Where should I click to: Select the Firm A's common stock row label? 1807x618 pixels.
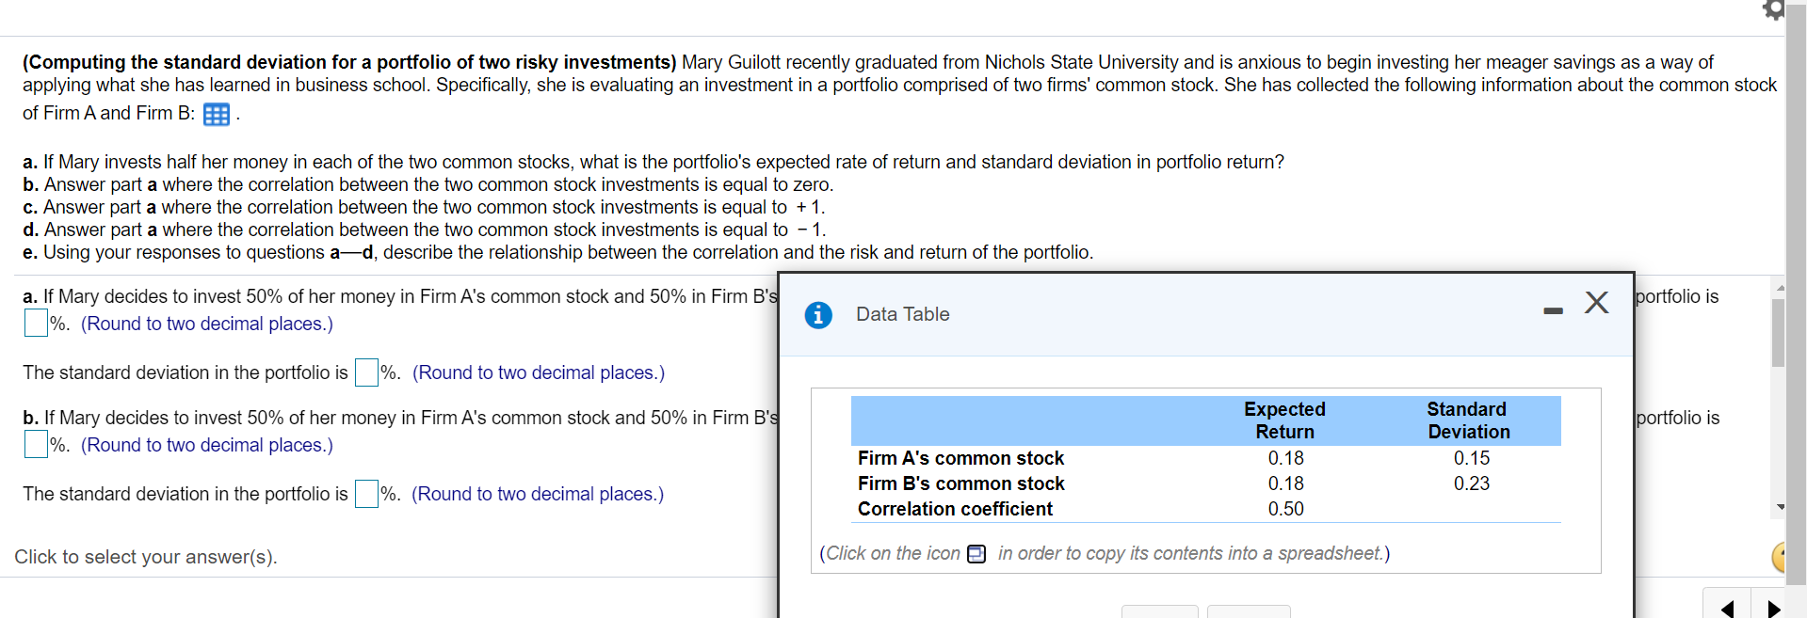point(960,458)
